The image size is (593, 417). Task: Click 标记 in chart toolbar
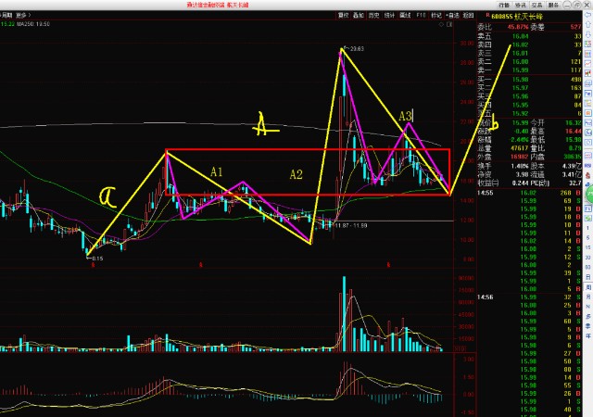[436, 15]
